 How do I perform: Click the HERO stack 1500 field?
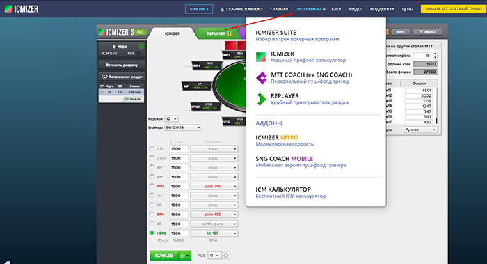179,233
